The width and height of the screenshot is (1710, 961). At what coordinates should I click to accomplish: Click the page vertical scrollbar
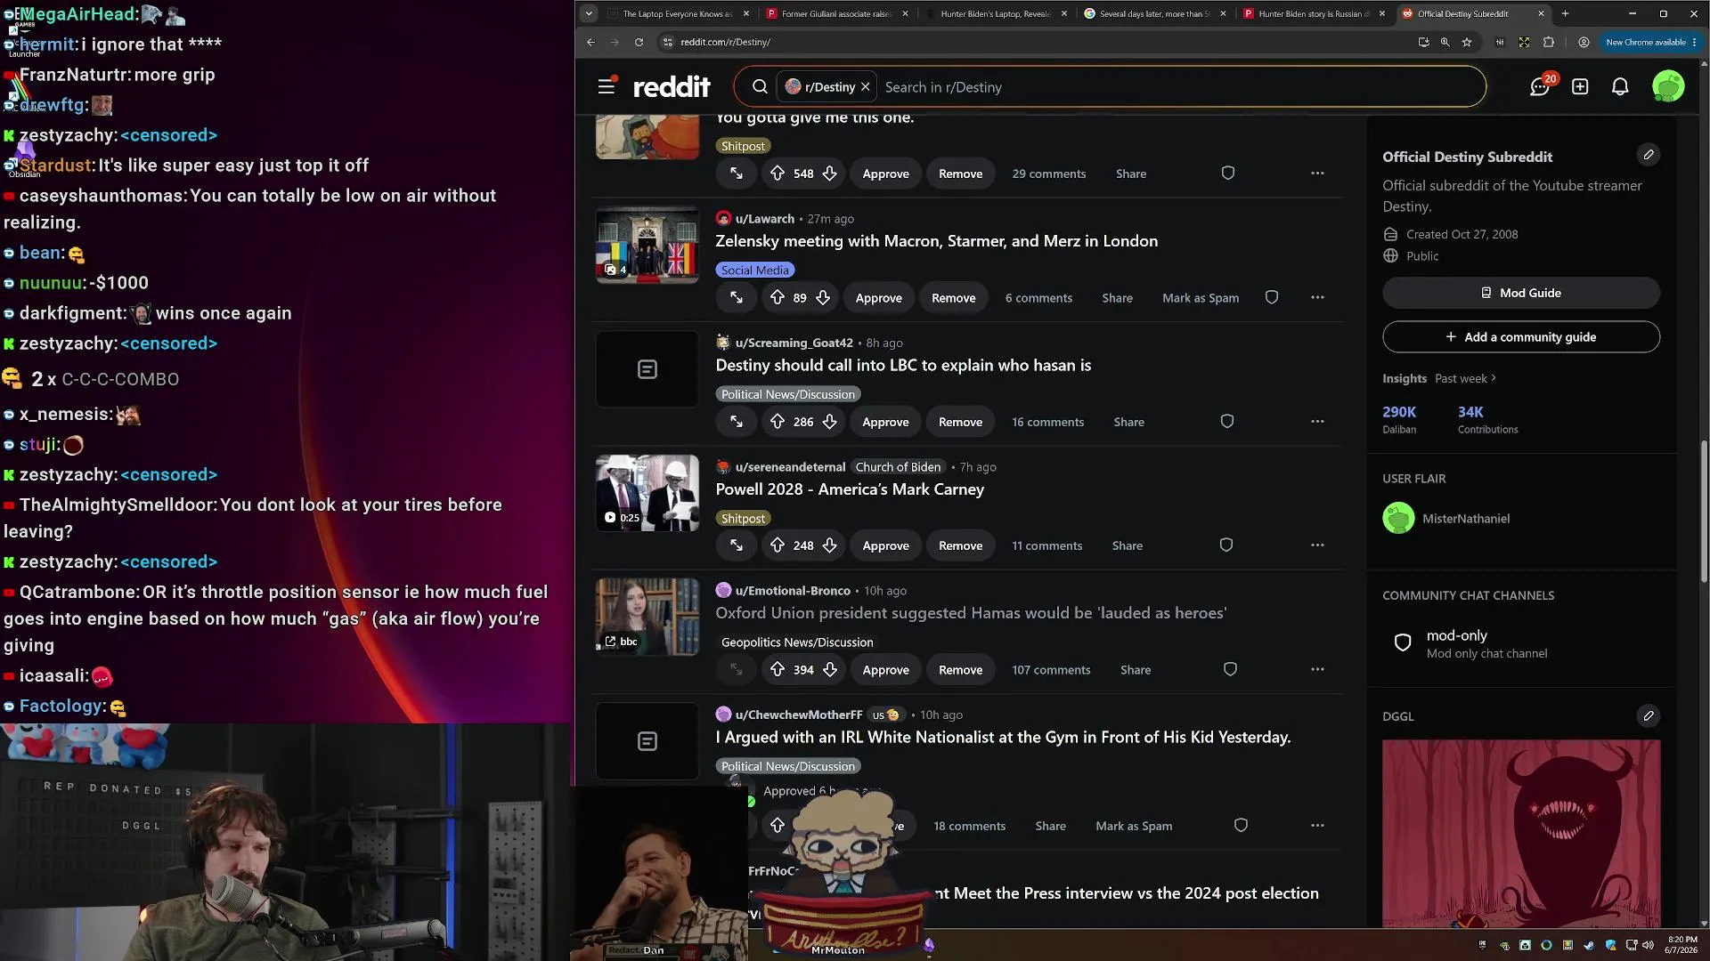(x=1704, y=512)
